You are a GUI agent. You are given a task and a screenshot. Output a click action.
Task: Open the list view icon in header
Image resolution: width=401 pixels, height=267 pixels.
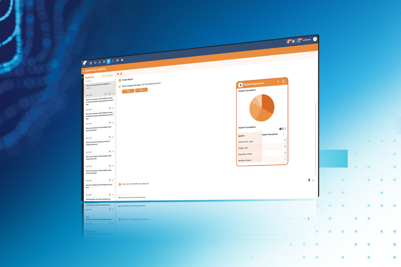[293, 41]
